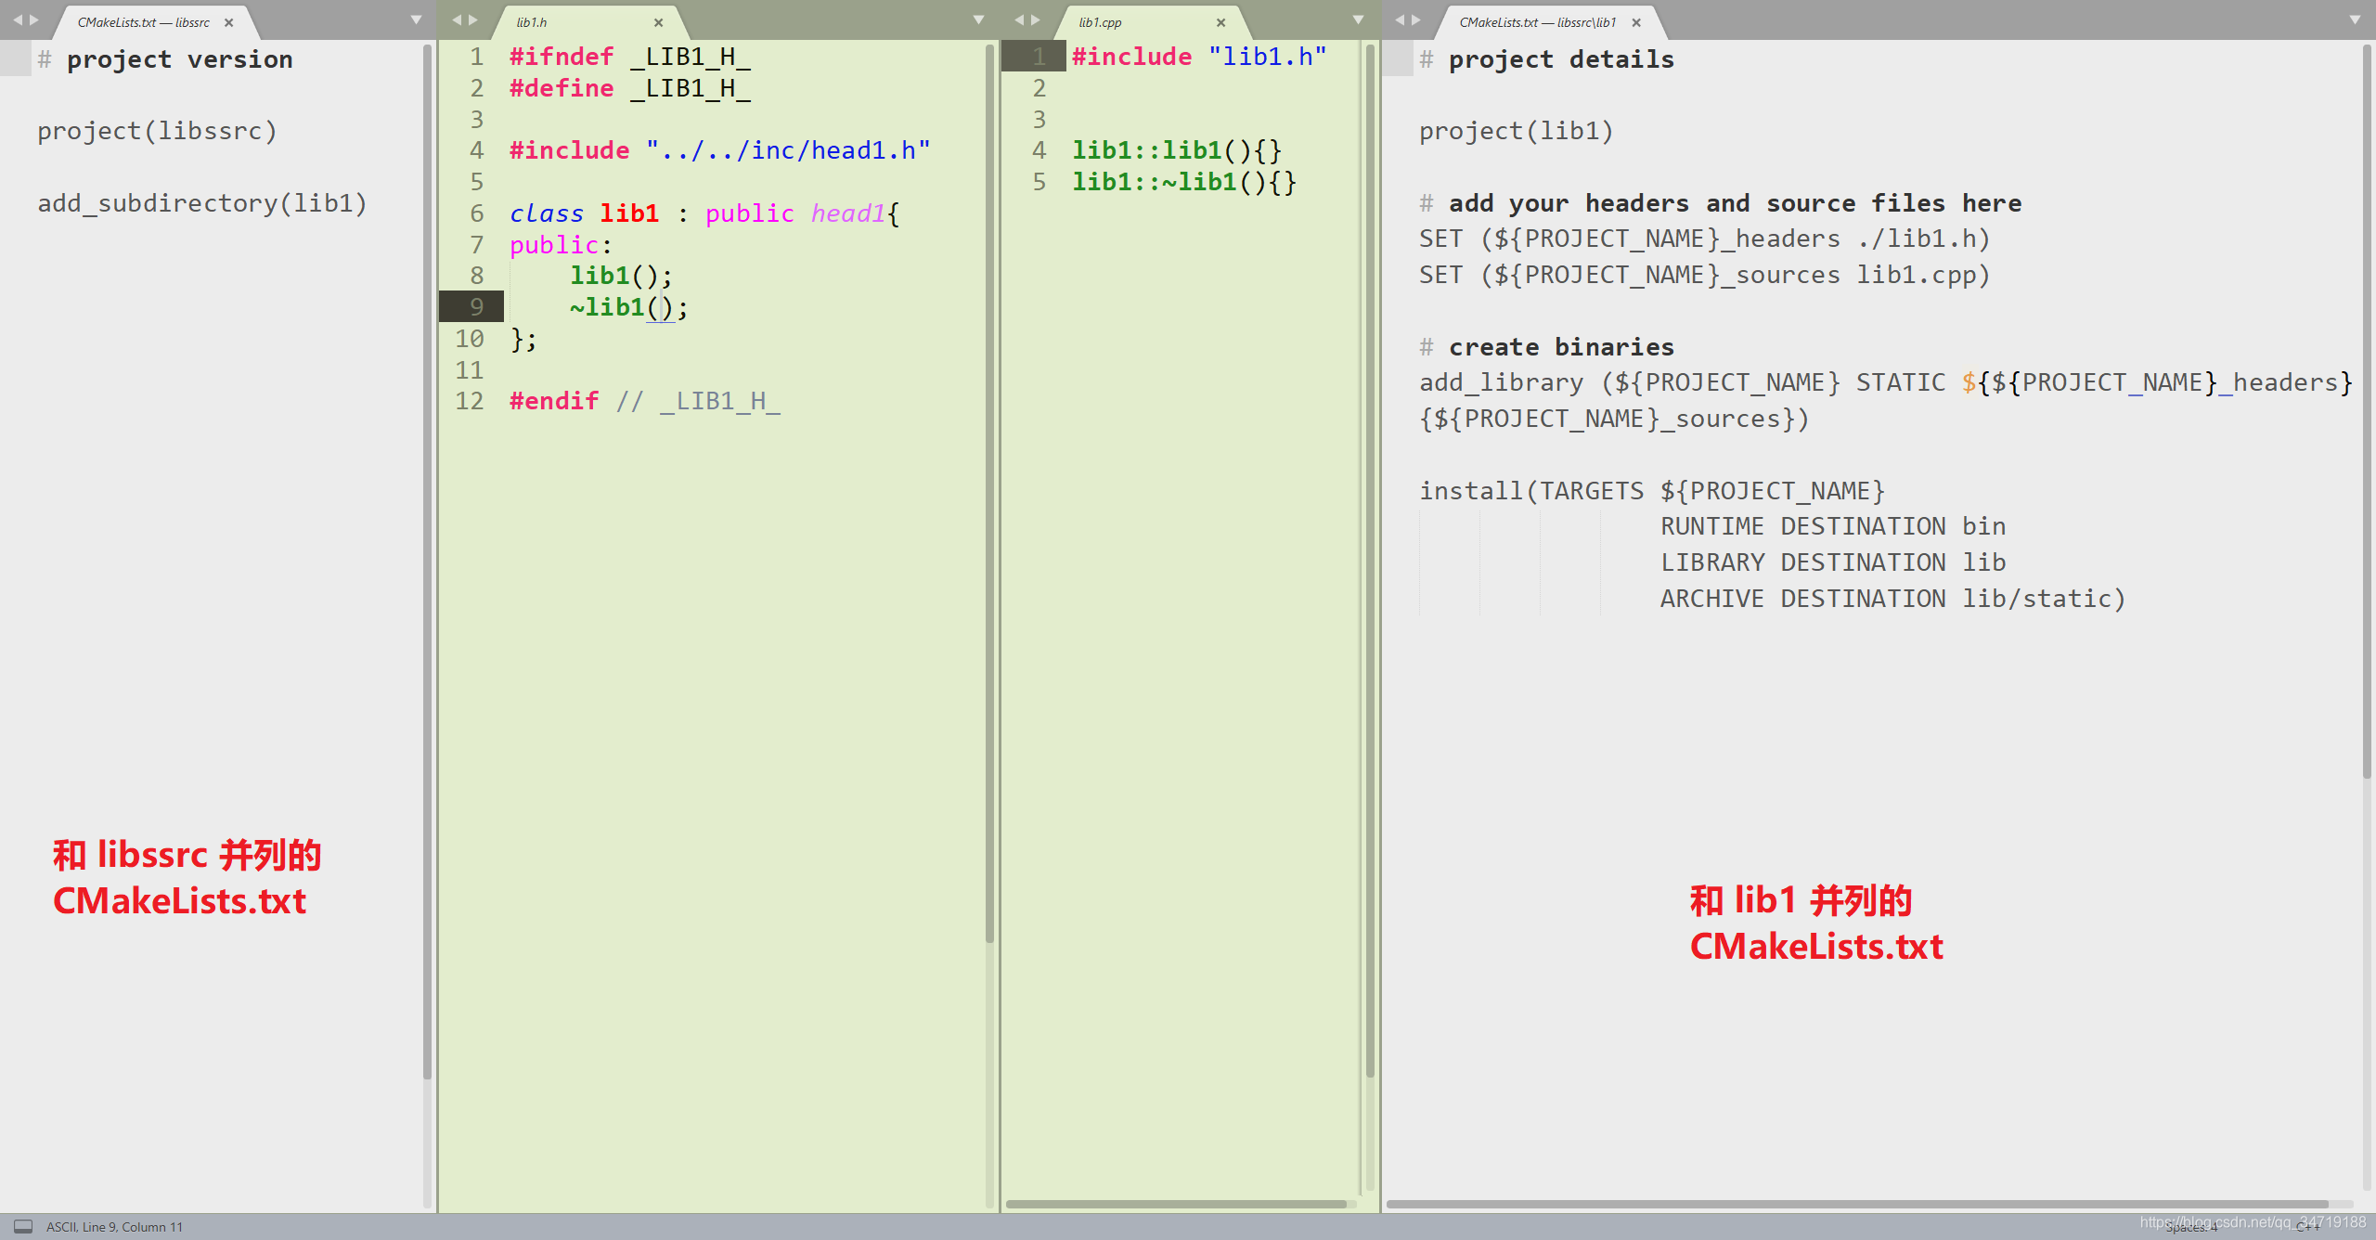Image resolution: width=2376 pixels, height=1240 pixels.
Task: Click the 'lib1();' constructor declaration in lib1.h
Action: point(621,276)
